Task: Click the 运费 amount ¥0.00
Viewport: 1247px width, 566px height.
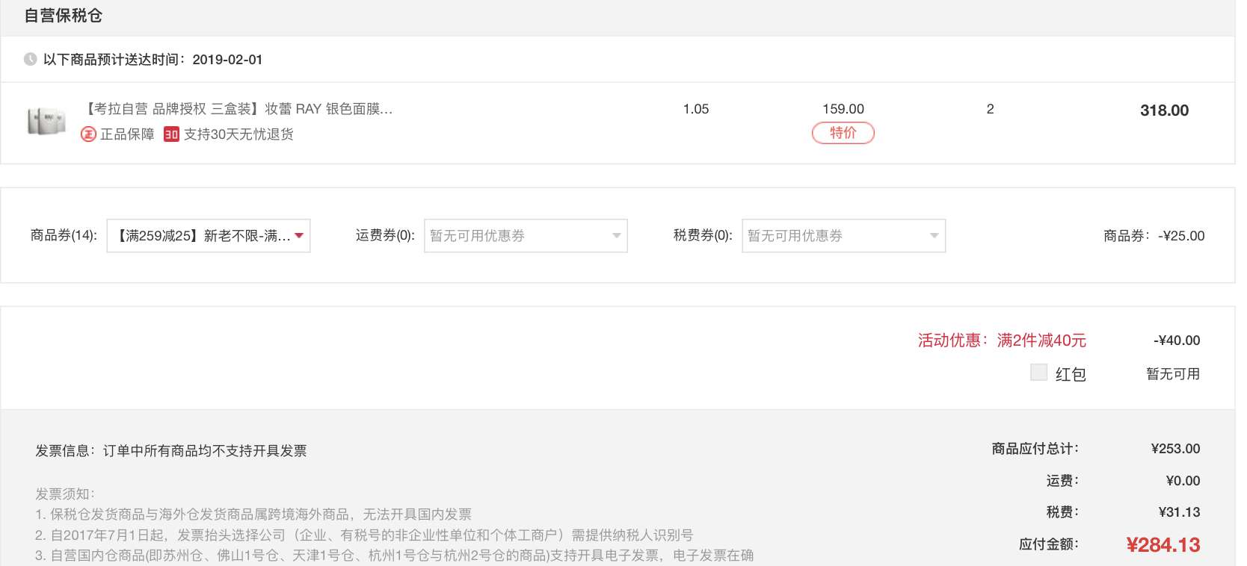Action: point(1183,481)
